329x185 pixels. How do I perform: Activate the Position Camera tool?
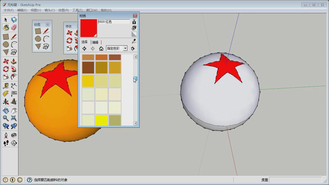pos(6,135)
